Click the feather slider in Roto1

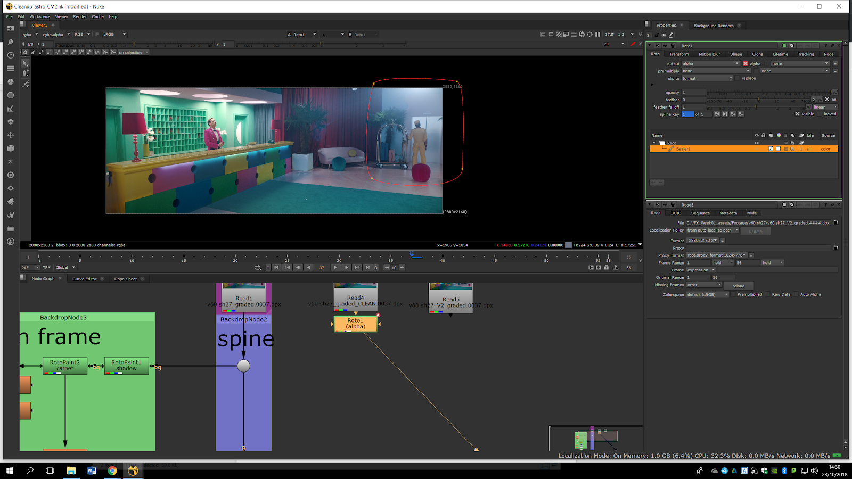pos(759,100)
